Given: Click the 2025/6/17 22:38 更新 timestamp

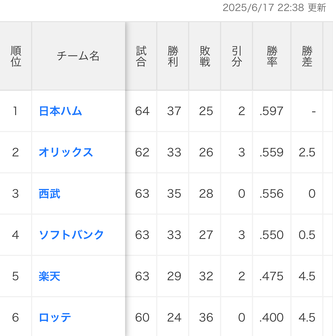Looking at the screenshot, I should tap(274, 8).
